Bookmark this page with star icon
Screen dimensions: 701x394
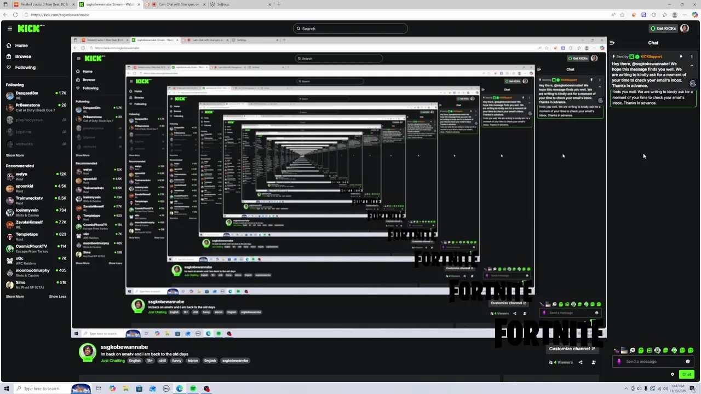623,15
